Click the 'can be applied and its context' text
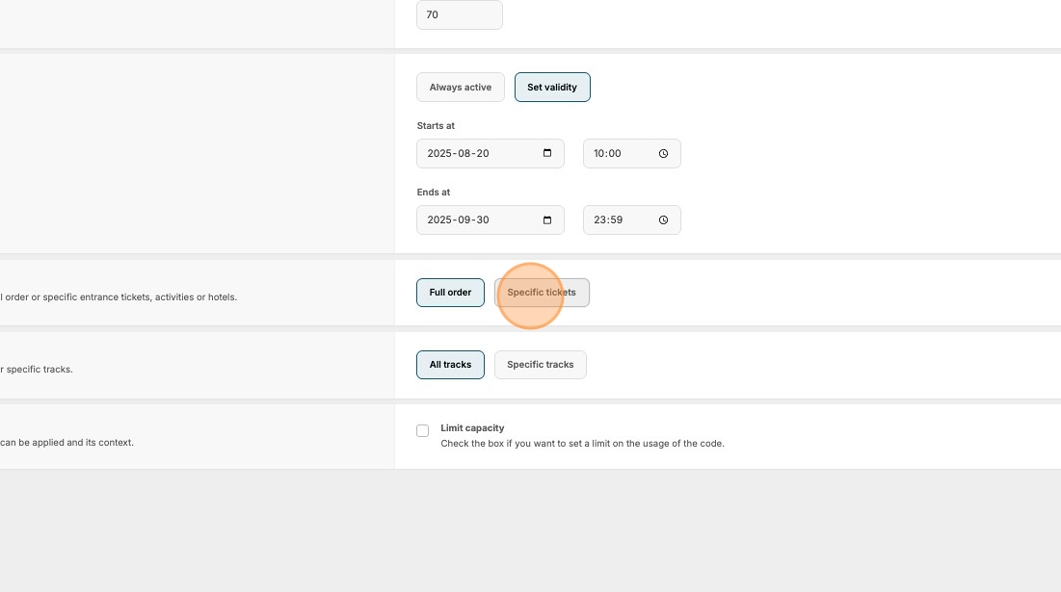Image resolution: width=1061 pixels, height=592 pixels. [x=67, y=442]
